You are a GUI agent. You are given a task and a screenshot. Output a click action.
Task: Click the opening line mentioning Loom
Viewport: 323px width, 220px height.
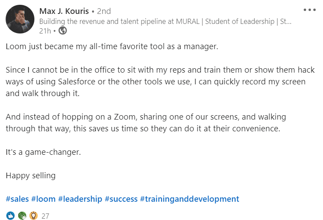point(112,47)
